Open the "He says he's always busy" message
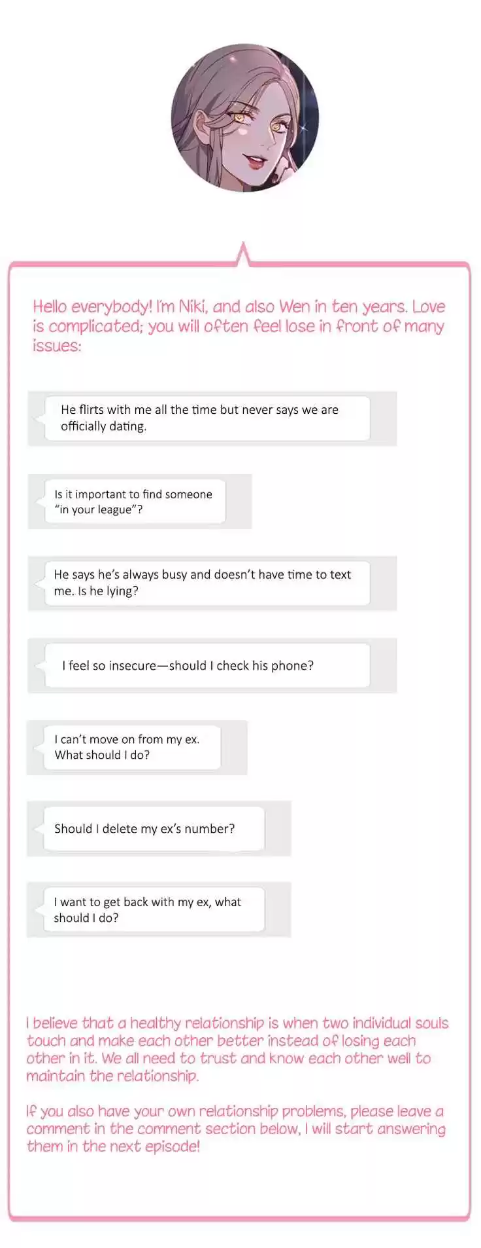Image resolution: width=481 pixels, height=1248 pixels. pos(207,583)
